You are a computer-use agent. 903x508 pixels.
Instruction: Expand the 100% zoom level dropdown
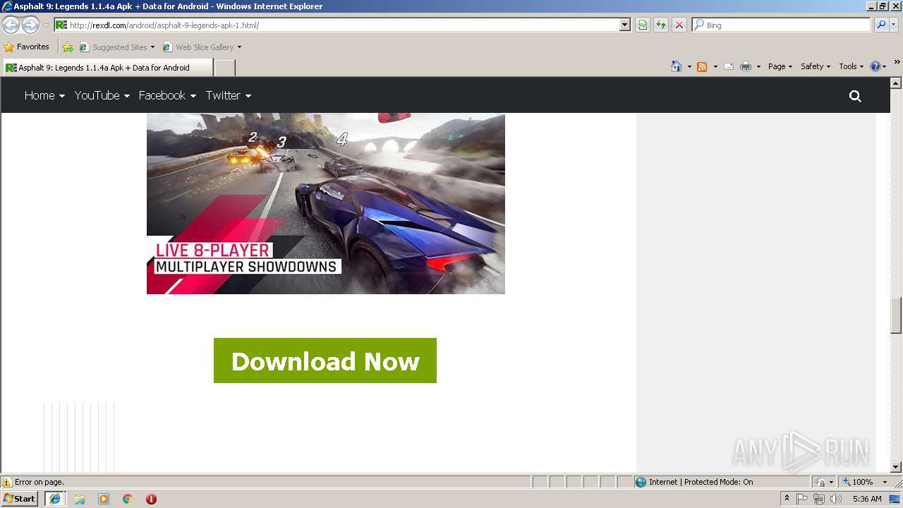tap(885, 483)
